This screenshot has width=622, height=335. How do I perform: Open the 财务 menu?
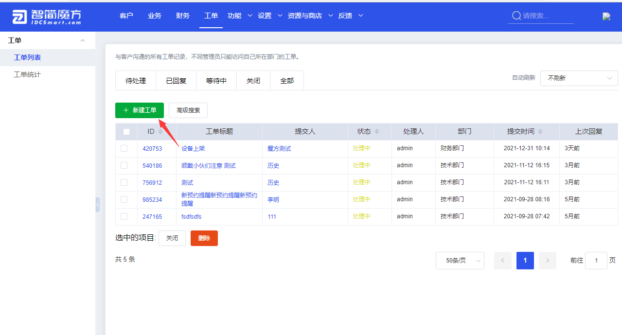pos(183,16)
